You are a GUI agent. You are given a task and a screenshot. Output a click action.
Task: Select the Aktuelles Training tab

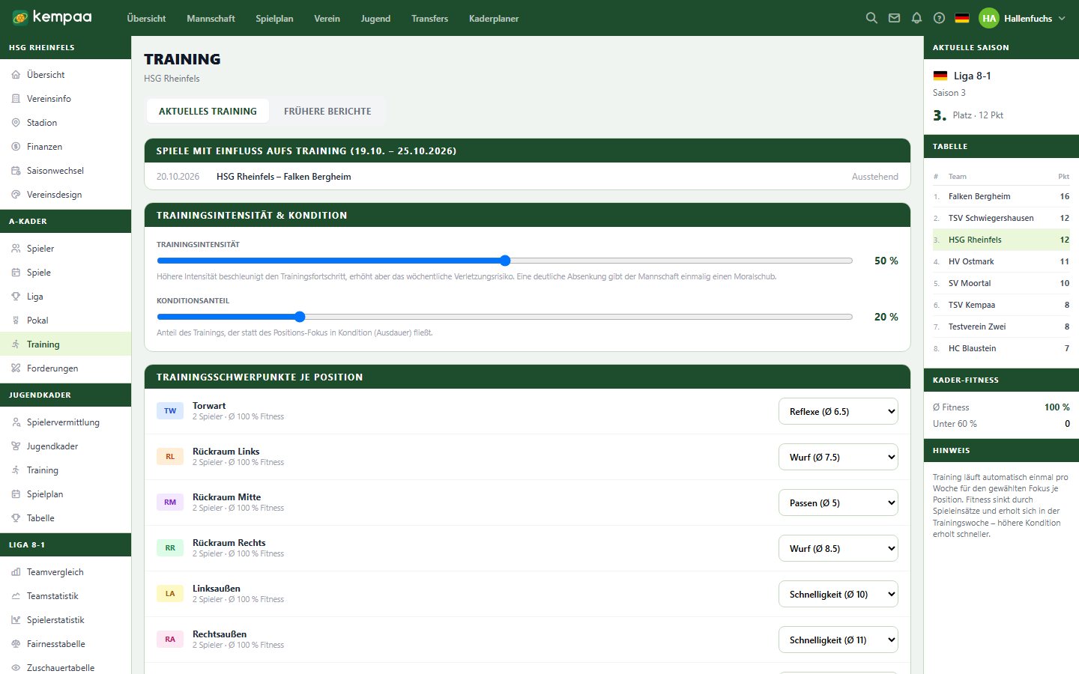(x=208, y=111)
